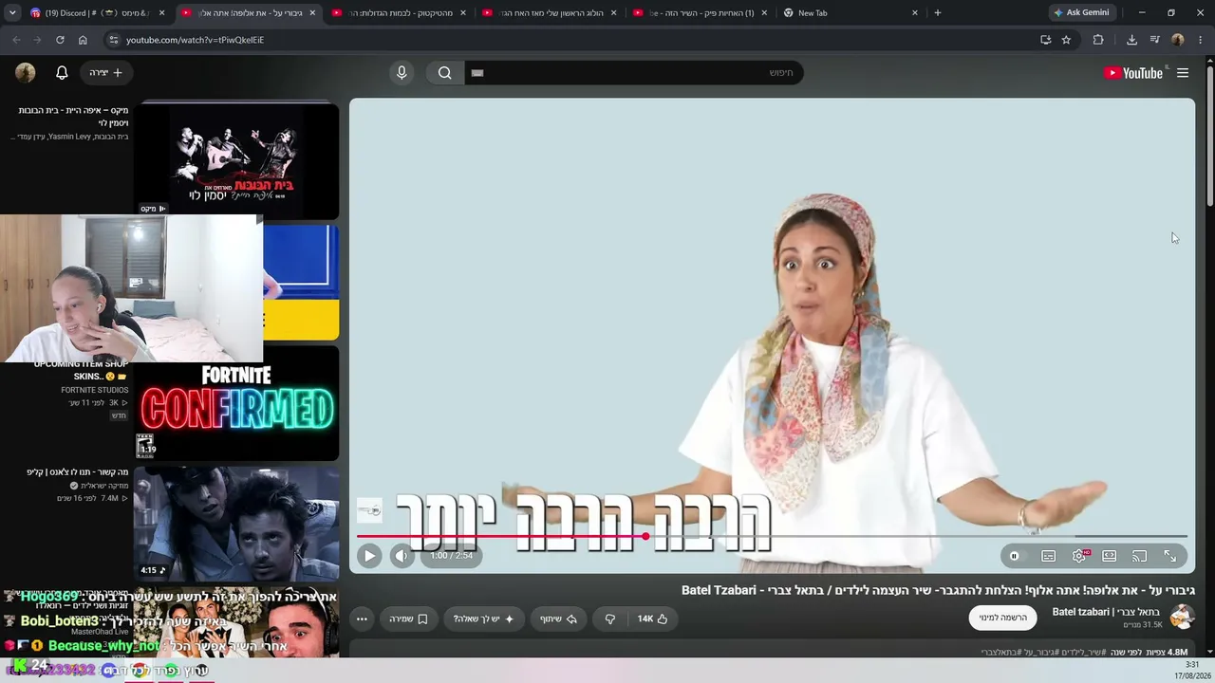The width and height of the screenshot is (1215, 683).
Task: Switch to the 'האחיות פיק' tab
Action: coord(701,13)
